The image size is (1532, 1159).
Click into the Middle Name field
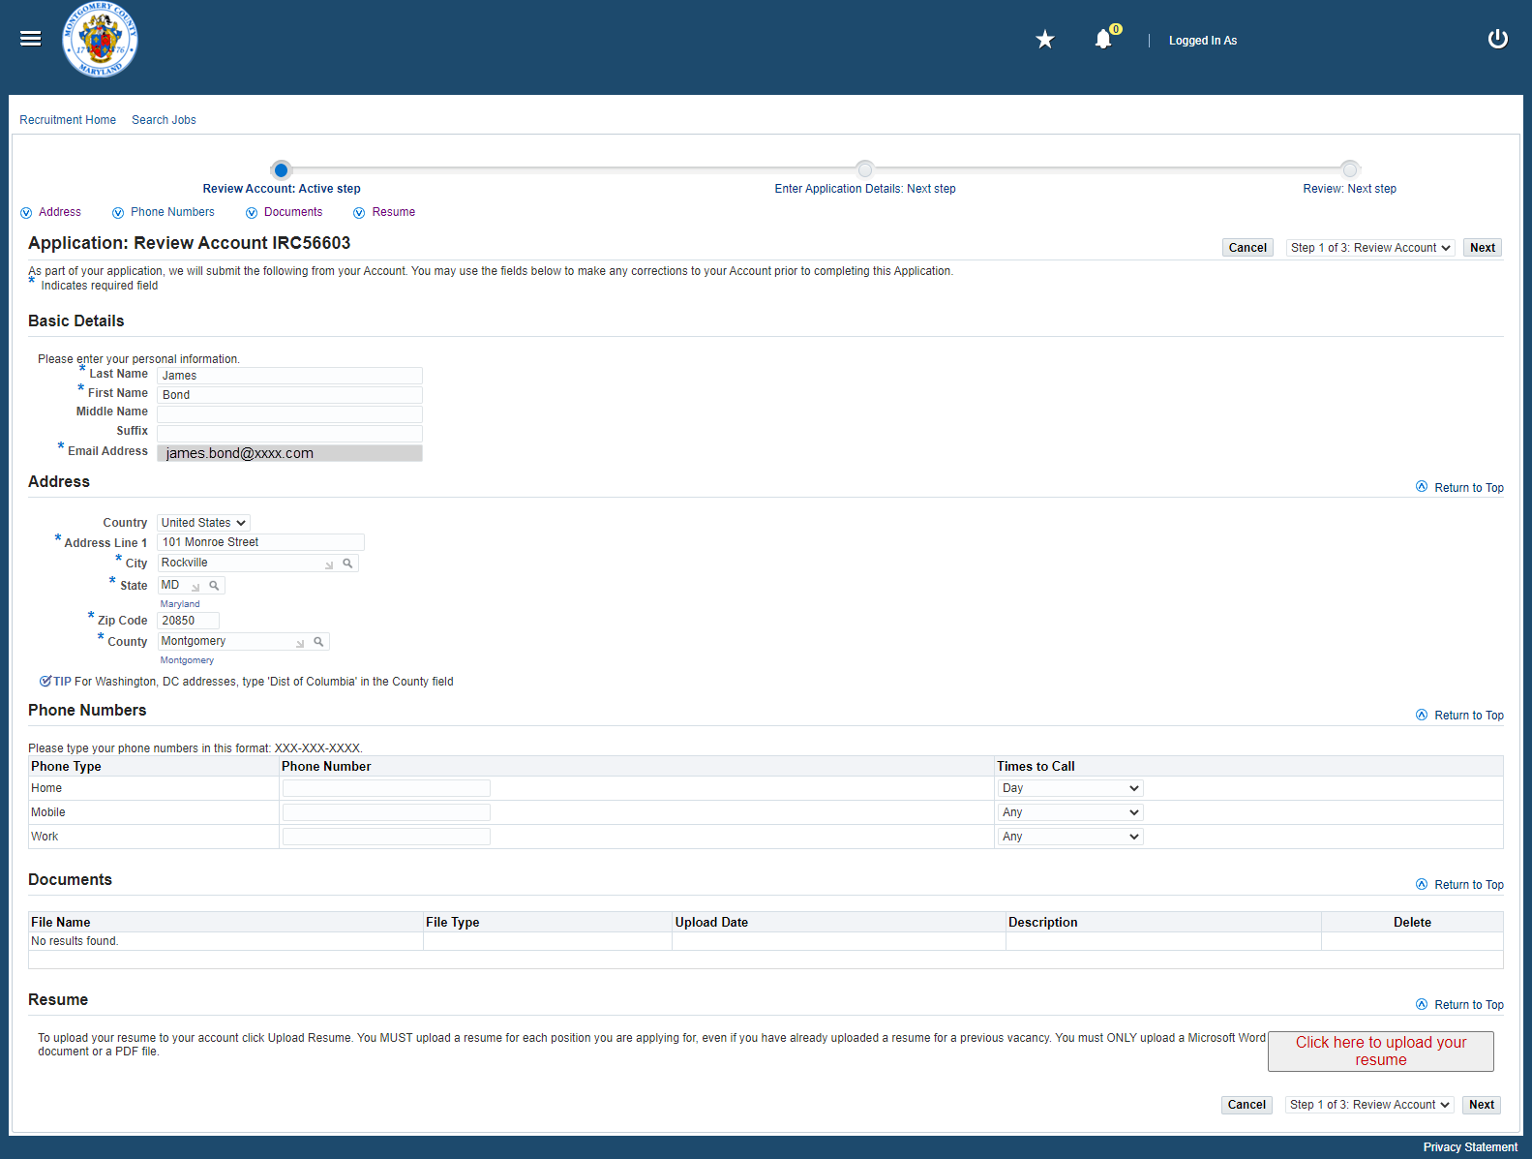pyautogui.click(x=289, y=414)
